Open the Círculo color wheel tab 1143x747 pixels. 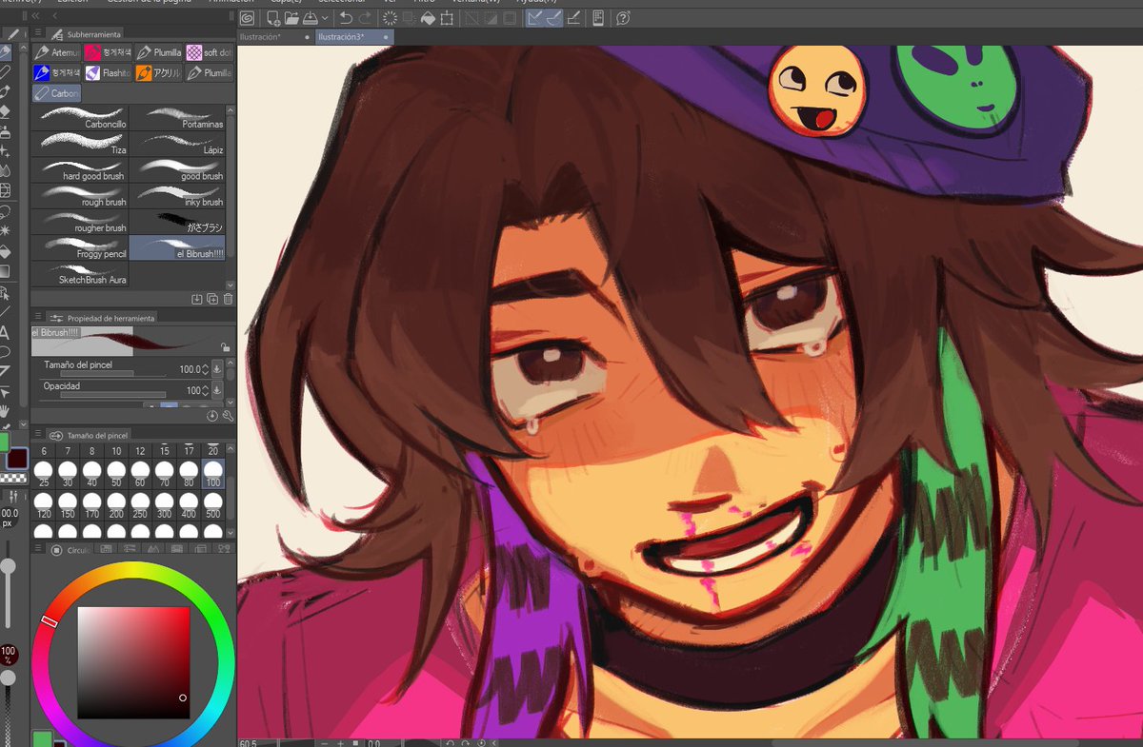70,550
